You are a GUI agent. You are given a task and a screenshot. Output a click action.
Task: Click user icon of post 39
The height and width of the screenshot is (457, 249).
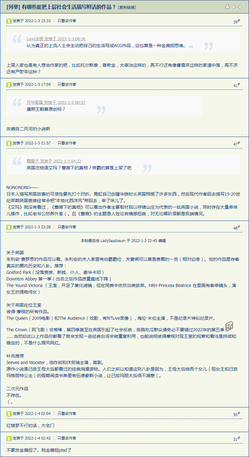(9, 21)
